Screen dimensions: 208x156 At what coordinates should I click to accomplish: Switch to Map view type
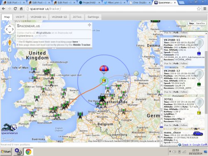191,23
